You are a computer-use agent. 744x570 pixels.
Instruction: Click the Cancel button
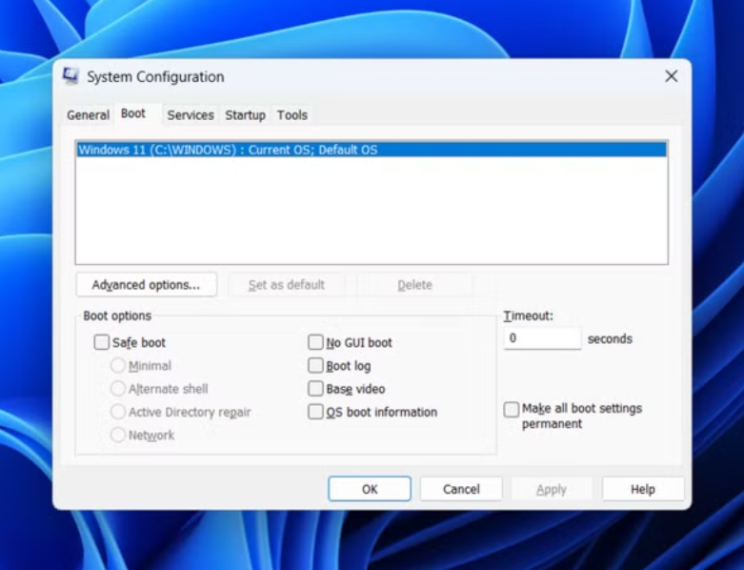point(461,489)
